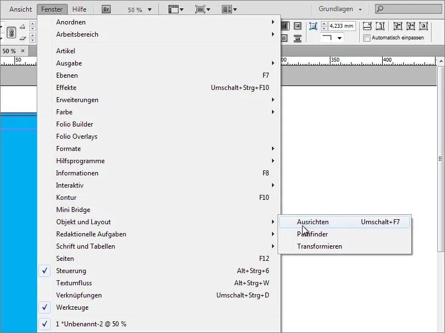Open the screen mode dropdown
Screen dimensions: 445x333
click(x=202, y=9)
